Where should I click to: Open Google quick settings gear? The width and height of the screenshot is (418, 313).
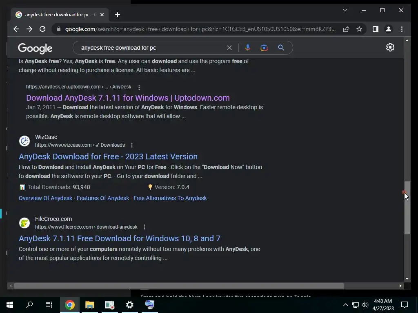(x=390, y=47)
